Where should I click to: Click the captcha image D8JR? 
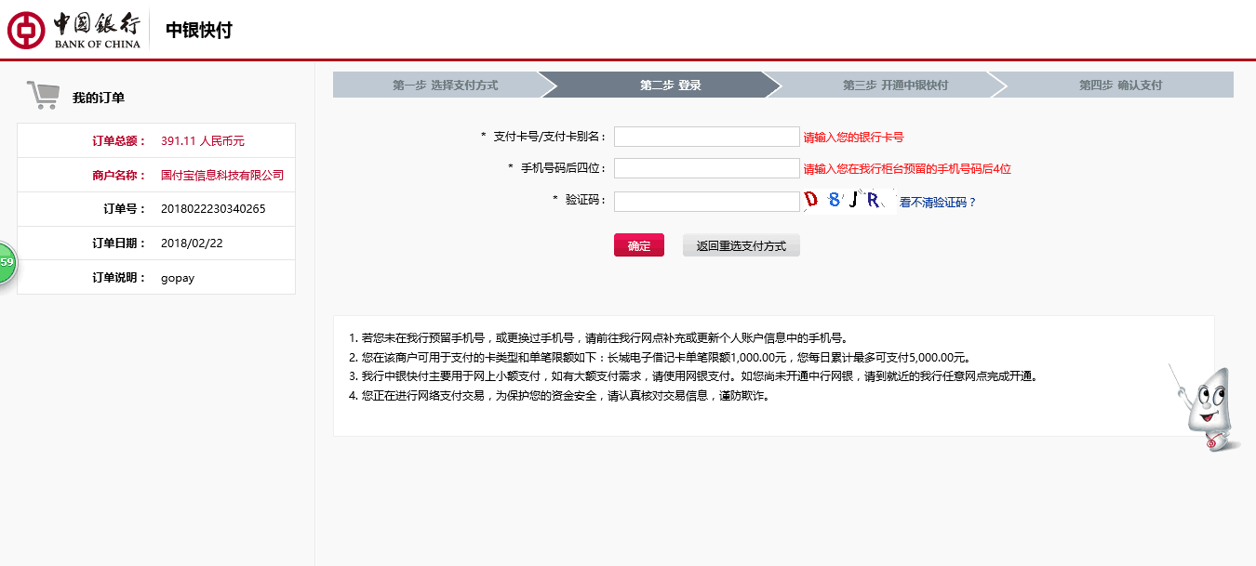(848, 201)
